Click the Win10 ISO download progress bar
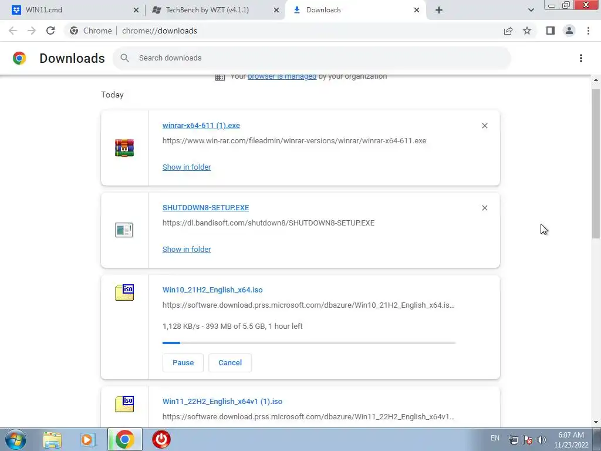Image resolution: width=601 pixels, height=451 pixels. coord(309,343)
